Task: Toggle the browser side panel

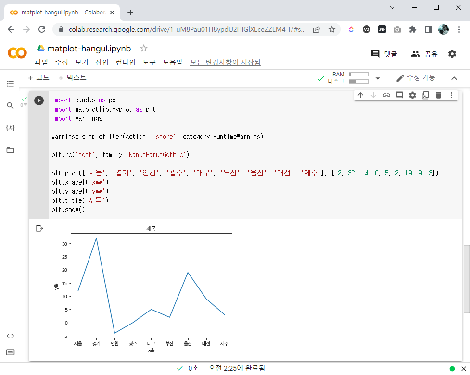Action: tap(428, 29)
